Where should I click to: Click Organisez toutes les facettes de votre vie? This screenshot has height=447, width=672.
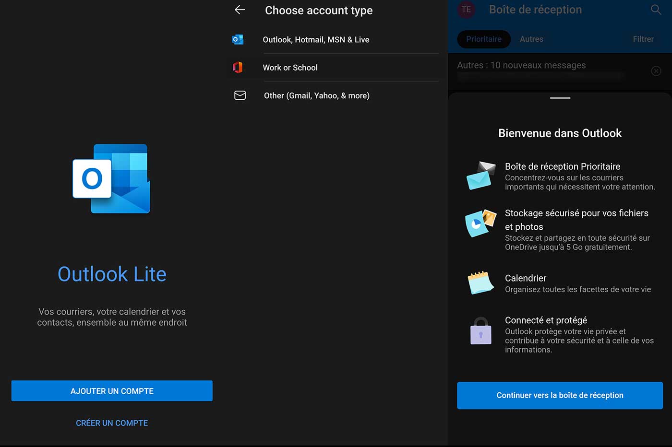[x=578, y=289]
